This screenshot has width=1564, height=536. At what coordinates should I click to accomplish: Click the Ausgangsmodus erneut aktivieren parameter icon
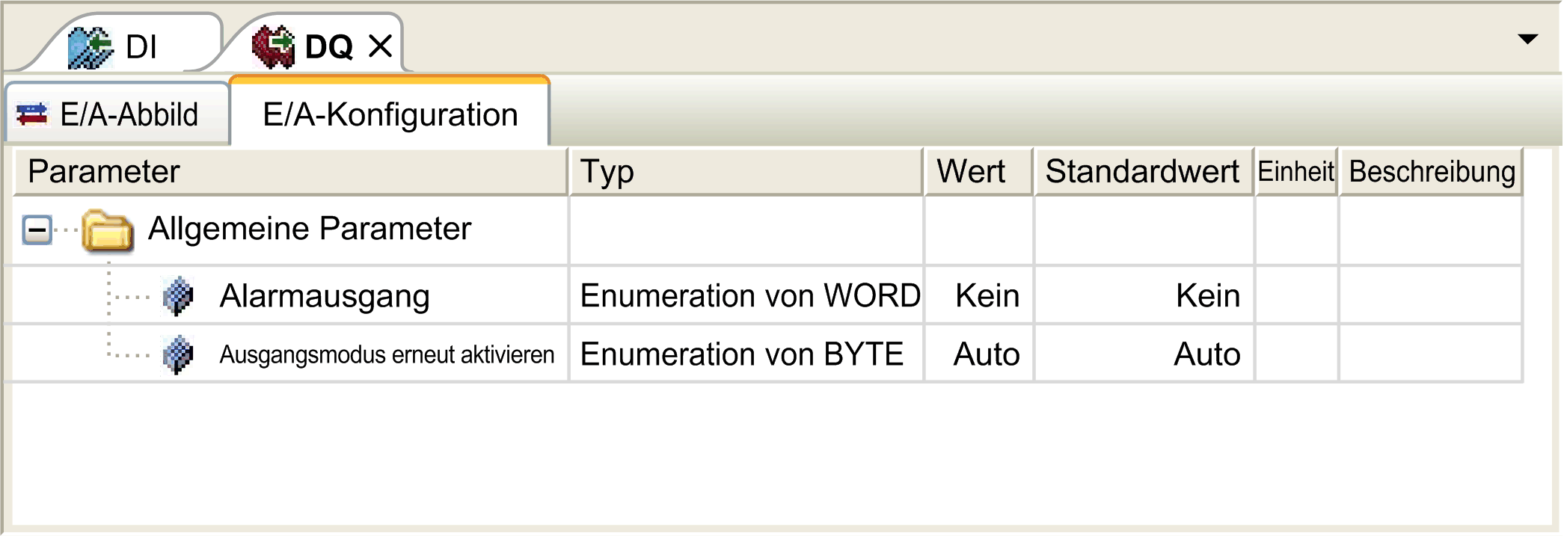pos(178,355)
